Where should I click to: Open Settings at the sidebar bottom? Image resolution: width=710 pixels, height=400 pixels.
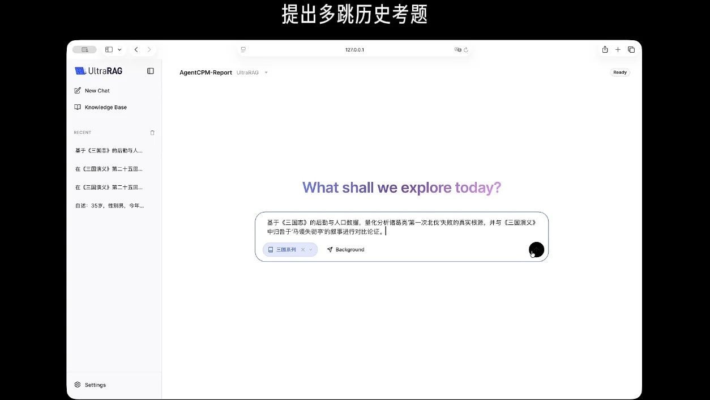[90, 385]
